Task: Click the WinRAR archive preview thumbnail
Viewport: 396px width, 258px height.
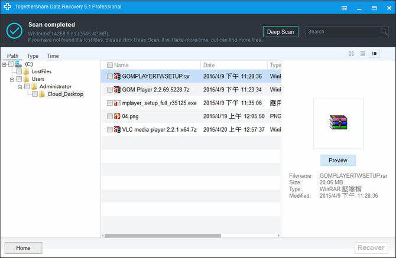Action: pyautogui.click(x=339, y=122)
